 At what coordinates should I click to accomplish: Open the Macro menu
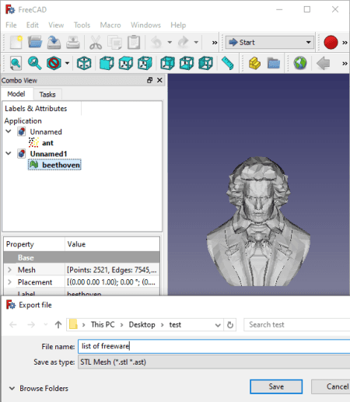110,25
